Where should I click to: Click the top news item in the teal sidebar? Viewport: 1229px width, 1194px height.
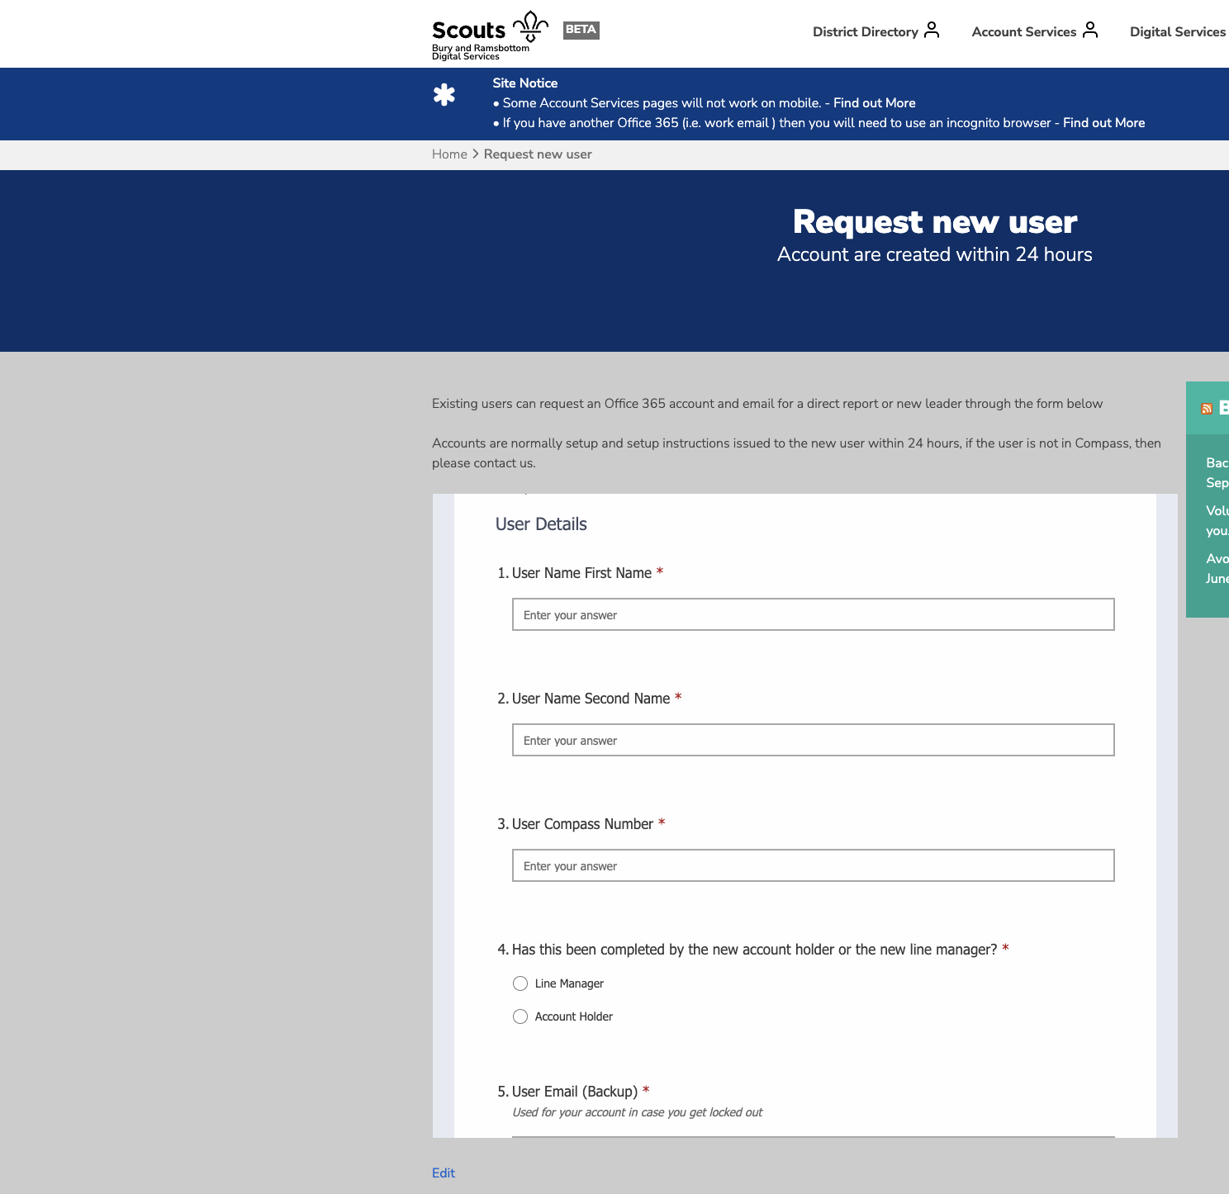coord(1217,472)
